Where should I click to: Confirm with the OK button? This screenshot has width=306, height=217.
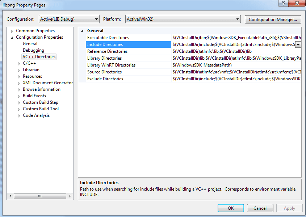[231, 208]
